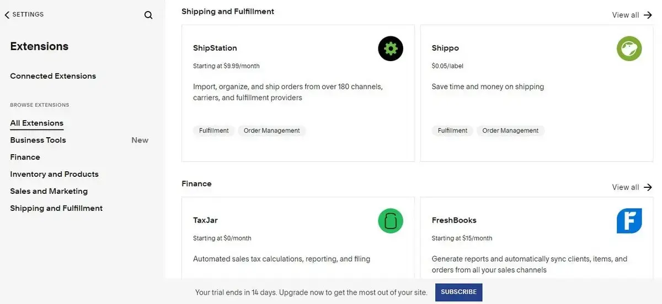This screenshot has height=304, width=662.
Task: Click Shippo's Order Management tag
Action: pyautogui.click(x=510, y=131)
